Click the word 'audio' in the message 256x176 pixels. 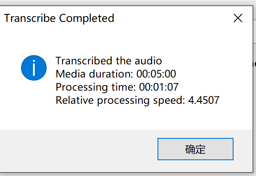coord(148,61)
